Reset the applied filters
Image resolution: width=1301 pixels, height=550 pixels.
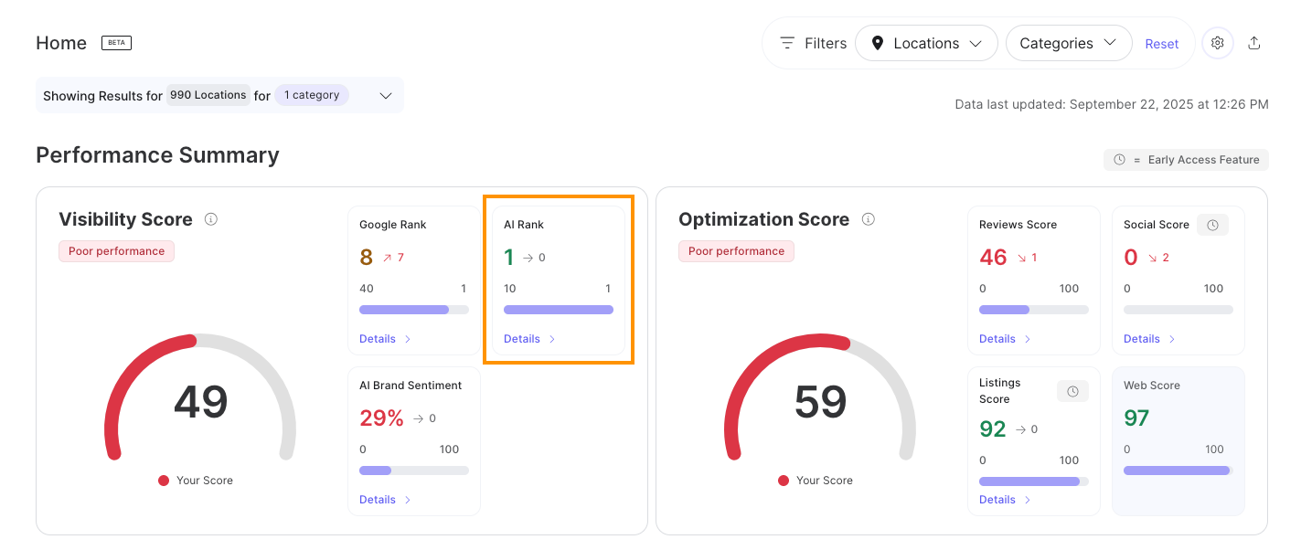click(1162, 44)
